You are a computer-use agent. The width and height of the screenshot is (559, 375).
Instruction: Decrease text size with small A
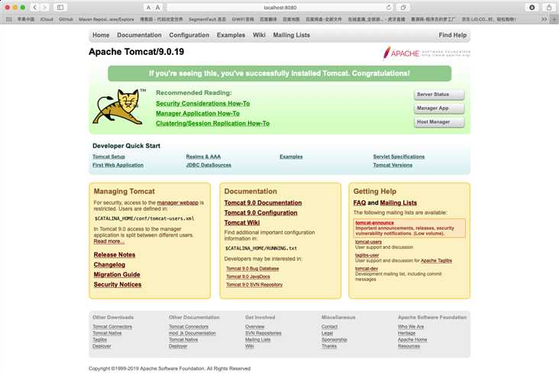coord(149,8)
